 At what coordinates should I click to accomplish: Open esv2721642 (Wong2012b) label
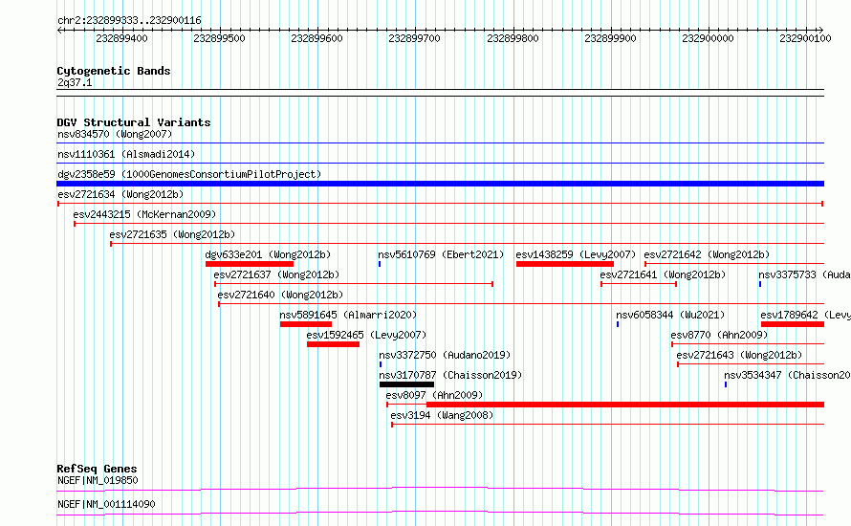707,254
